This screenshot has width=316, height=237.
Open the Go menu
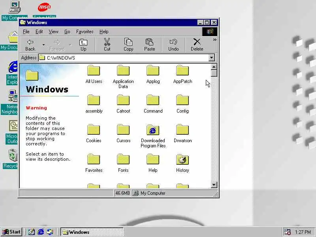tap(67, 32)
